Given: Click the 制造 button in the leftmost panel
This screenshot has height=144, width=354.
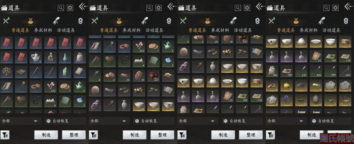Looking at the screenshot, I should click(x=46, y=135).
